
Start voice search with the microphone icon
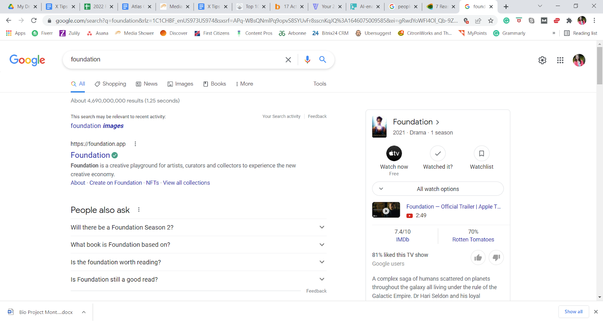[308, 59]
